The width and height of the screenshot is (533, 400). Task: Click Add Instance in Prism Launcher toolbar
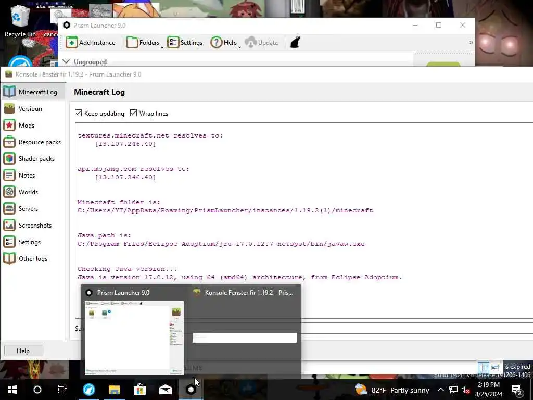(91, 43)
